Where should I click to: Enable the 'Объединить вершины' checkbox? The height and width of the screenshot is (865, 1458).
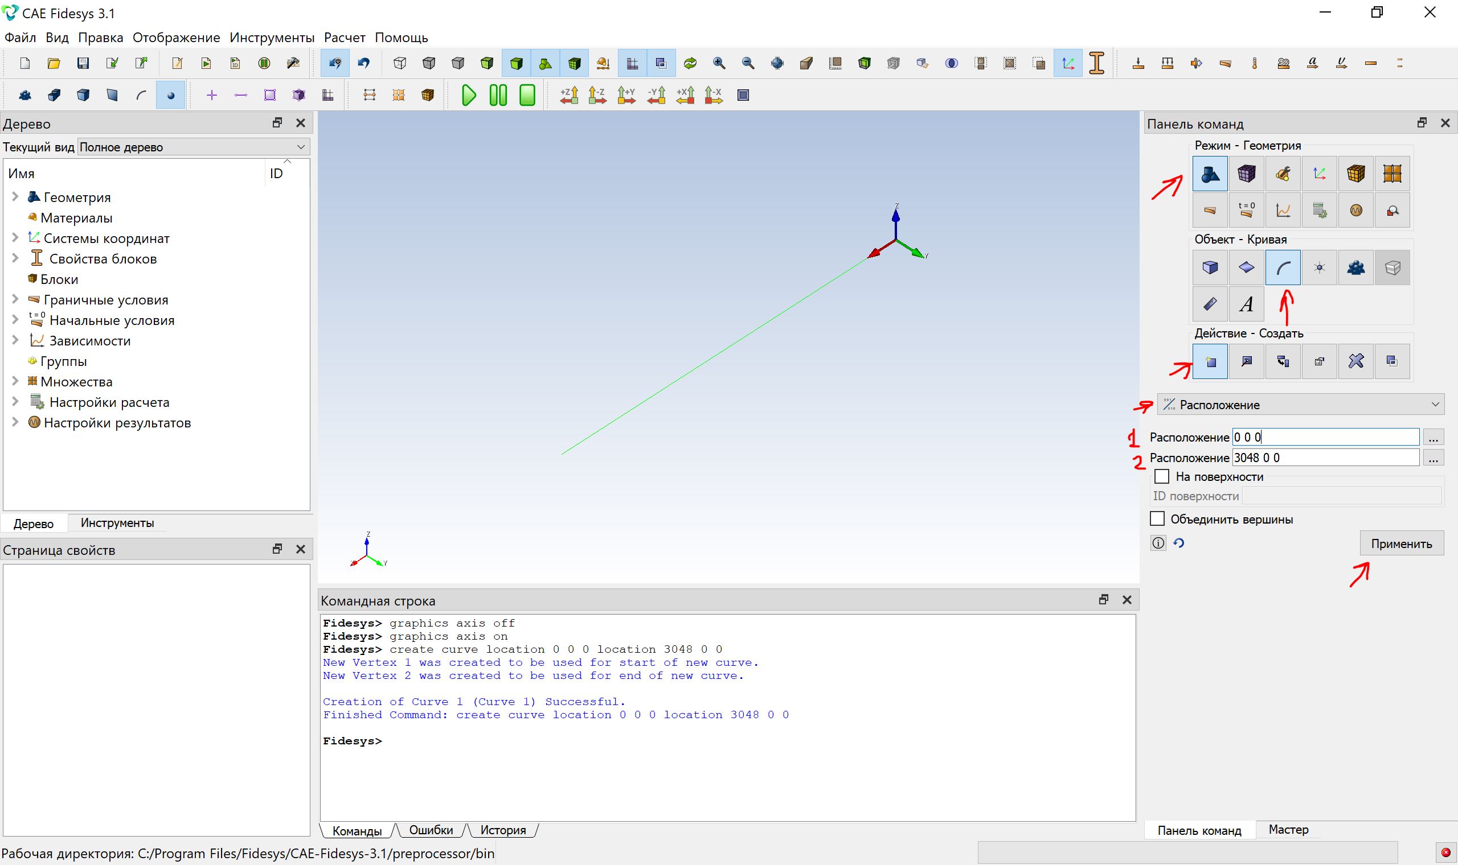coord(1157,519)
